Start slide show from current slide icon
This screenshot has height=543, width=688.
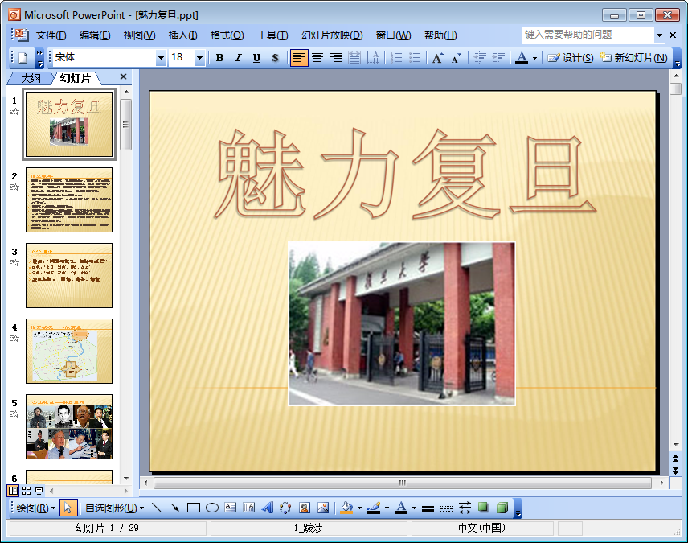click(x=39, y=490)
